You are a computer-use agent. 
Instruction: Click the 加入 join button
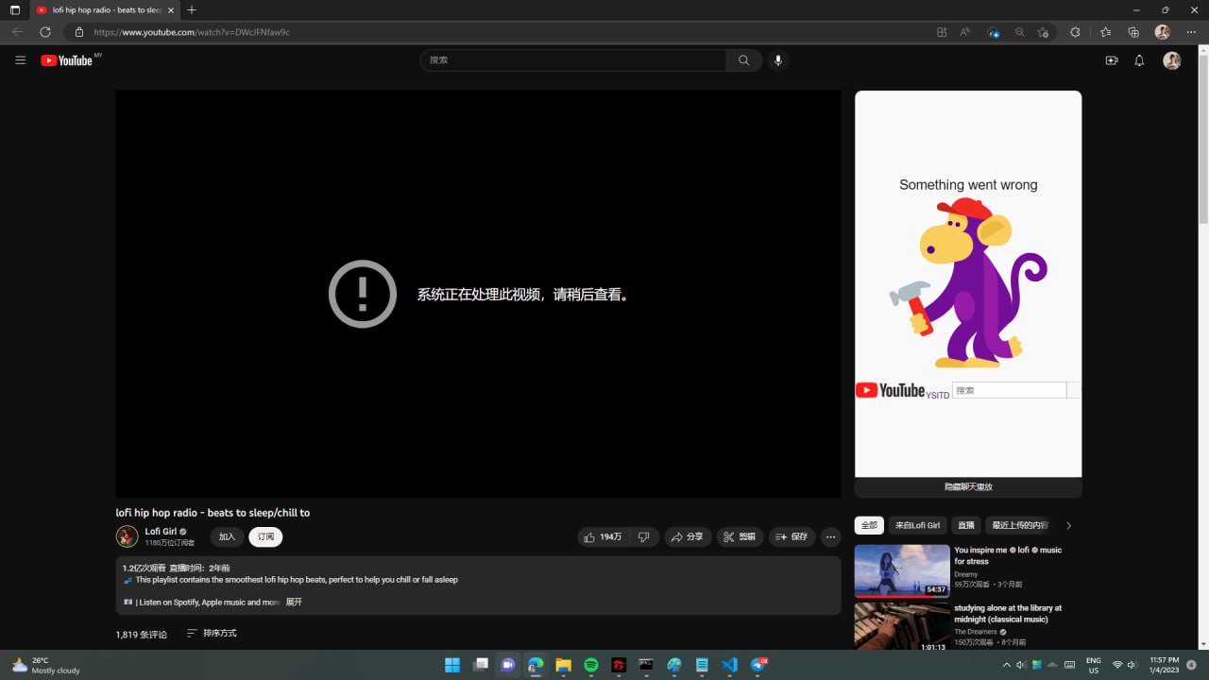pyautogui.click(x=227, y=536)
